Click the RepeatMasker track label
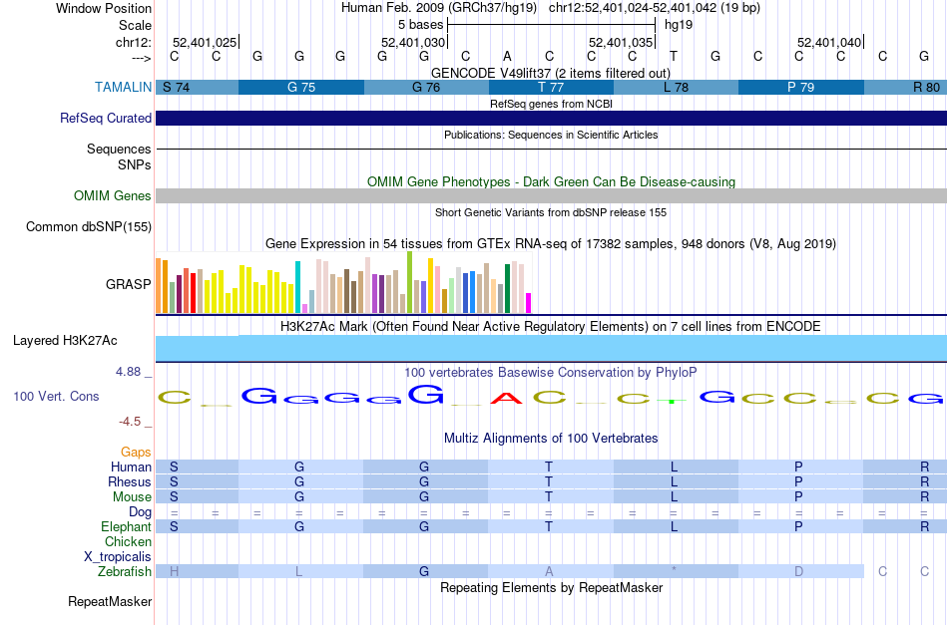 tap(110, 601)
